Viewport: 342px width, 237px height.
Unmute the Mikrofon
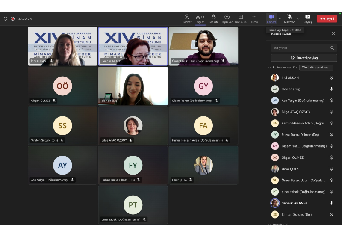289,19
